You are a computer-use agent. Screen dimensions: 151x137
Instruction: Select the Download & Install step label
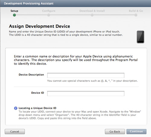[x=92, y=11]
